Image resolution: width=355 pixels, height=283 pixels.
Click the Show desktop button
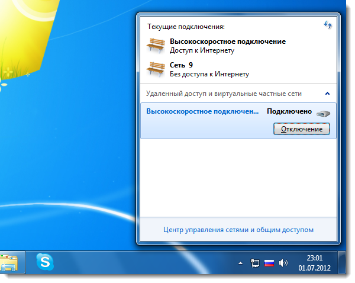[342, 262]
